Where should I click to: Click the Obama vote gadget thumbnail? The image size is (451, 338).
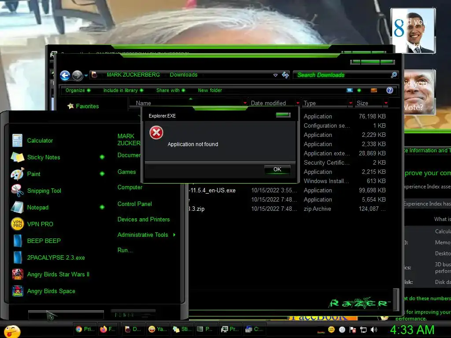click(413, 30)
